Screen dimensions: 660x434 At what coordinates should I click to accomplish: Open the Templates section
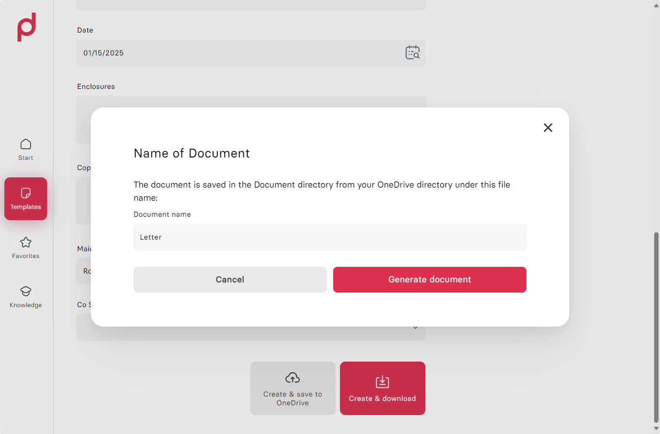26,199
